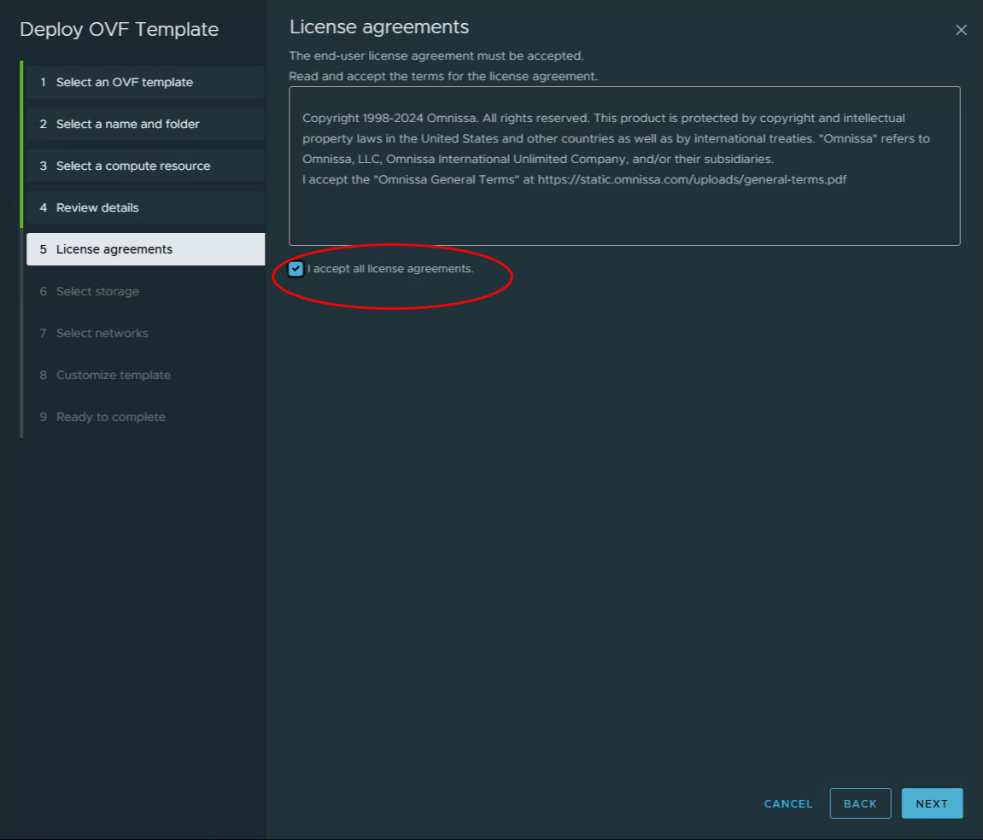Click inside the license agreement text box
The height and width of the screenshot is (840, 983).
(x=623, y=218)
